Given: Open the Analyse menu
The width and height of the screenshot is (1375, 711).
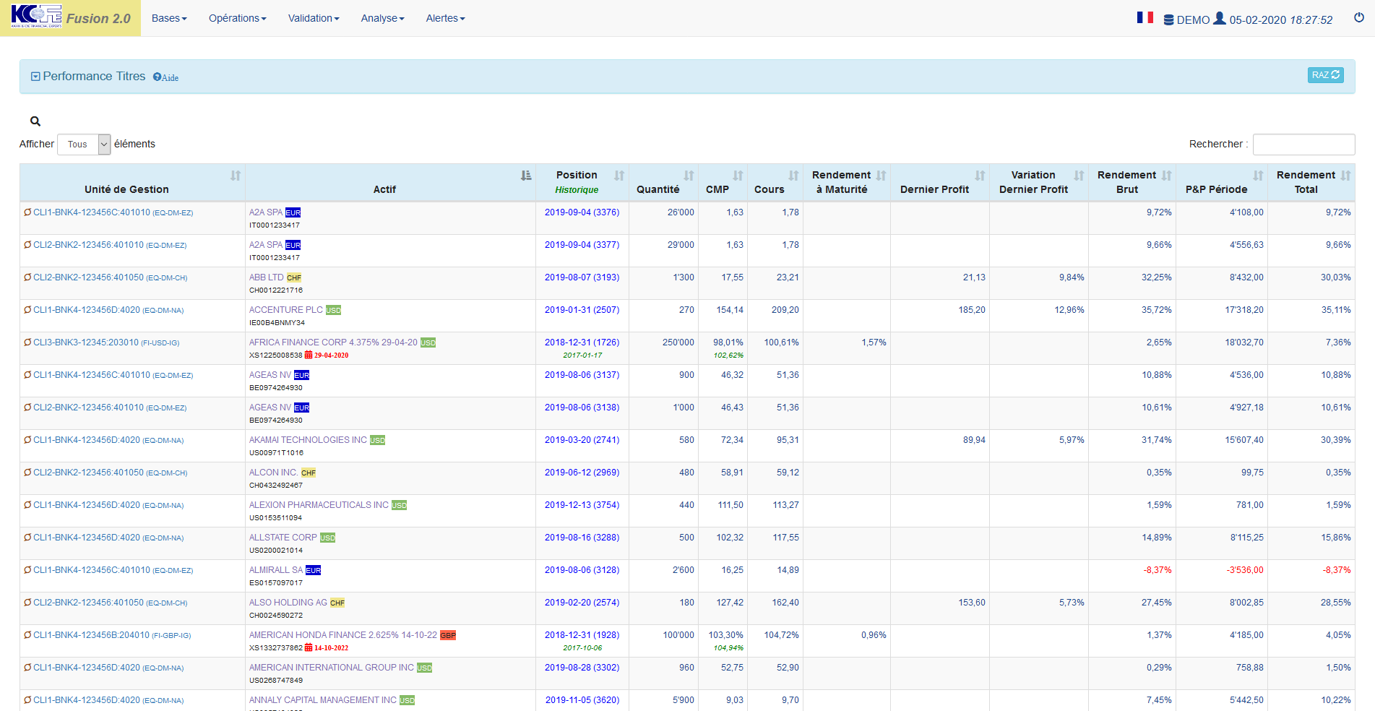Looking at the screenshot, I should point(382,18).
